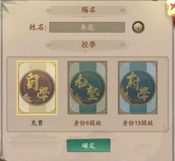The image size is (175, 161).
Task: Pick the 府學 prefecture school card
Action: [138, 88]
